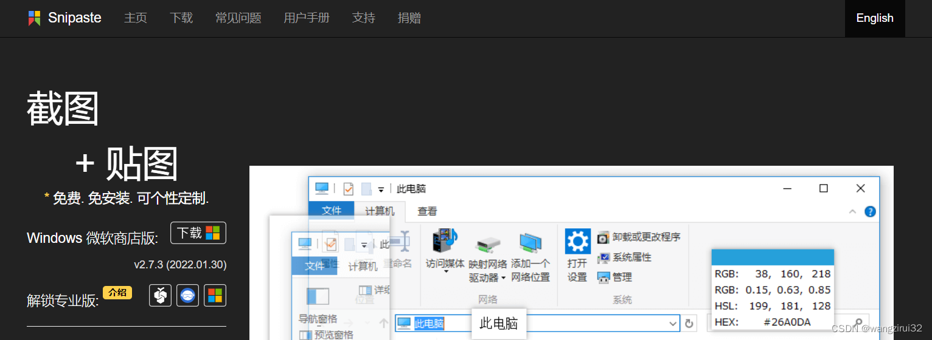Click the 导航窗格 icon in pasted overlay
Viewport: 932px width, 340px height.
(318, 296)
